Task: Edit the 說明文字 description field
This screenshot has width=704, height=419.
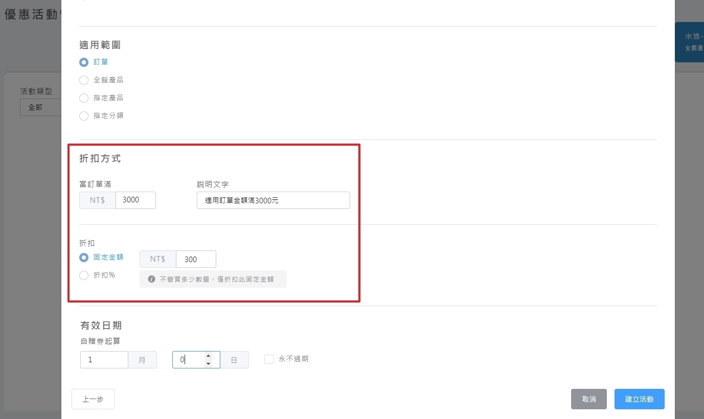Action: pos(273,200)
